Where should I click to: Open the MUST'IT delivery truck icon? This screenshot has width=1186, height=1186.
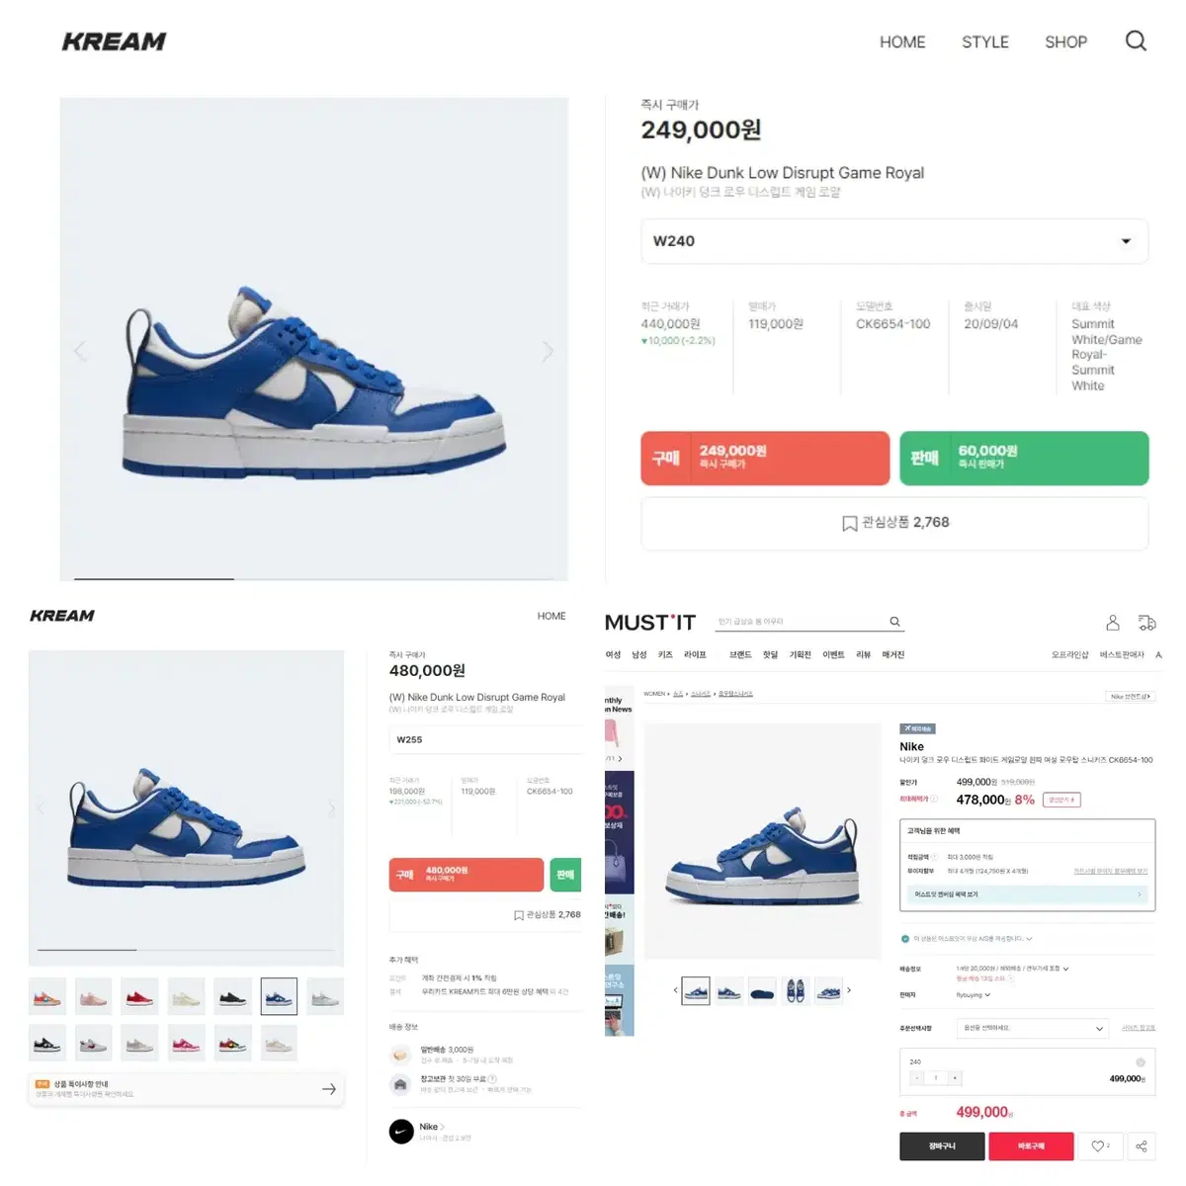(1146, 623)
